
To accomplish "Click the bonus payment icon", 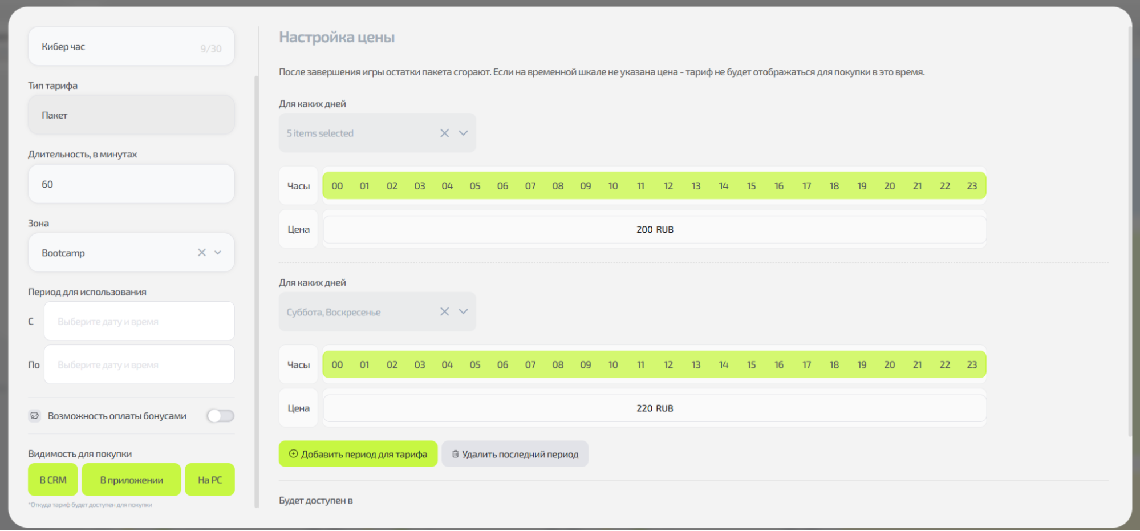I will pos(35,416).
